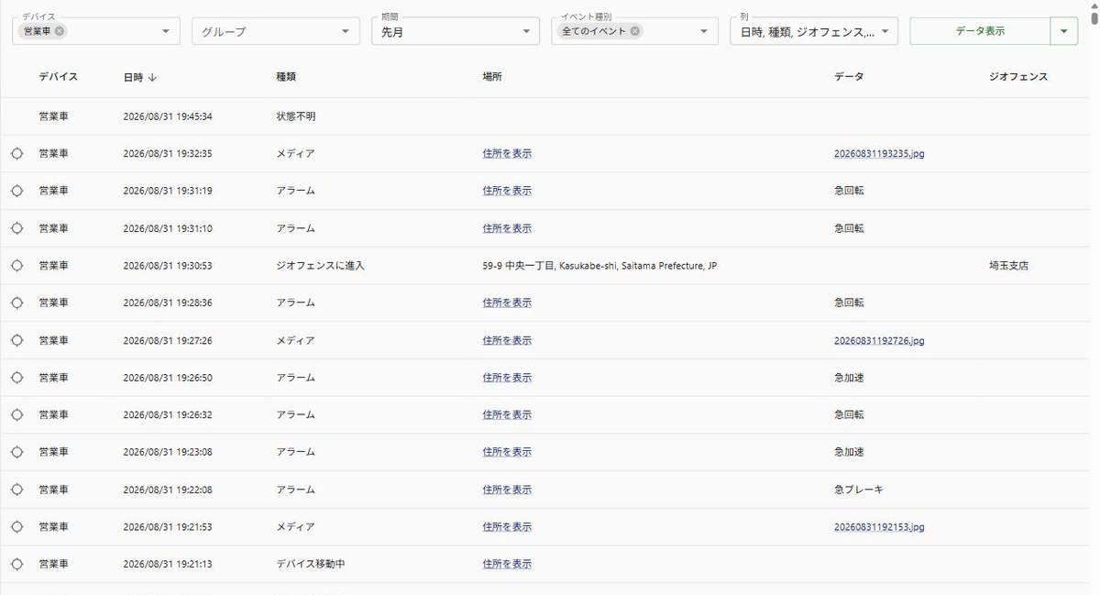Open file 20260831192726.jpg

(x=879, y=340)
